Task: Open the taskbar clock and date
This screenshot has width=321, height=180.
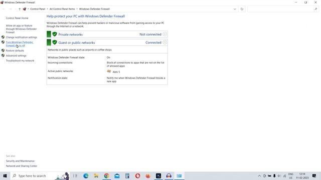Action: coord(302,175)
